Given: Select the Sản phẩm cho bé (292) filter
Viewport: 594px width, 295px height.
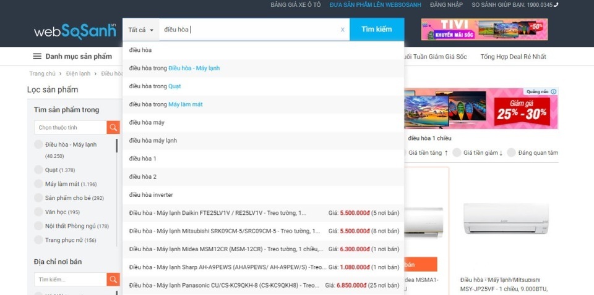Looking at the screenshot, I should (x=38, y=198).
